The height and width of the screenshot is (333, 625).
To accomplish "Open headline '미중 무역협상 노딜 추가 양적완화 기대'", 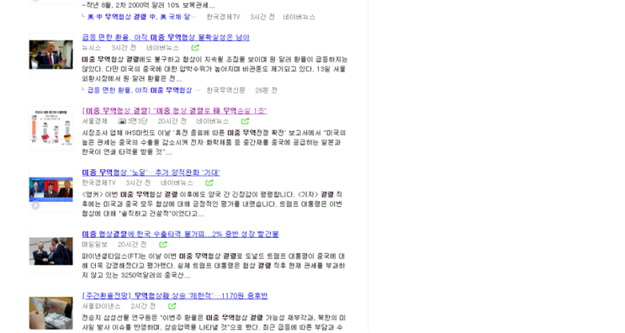I will (x=151, y=172).
